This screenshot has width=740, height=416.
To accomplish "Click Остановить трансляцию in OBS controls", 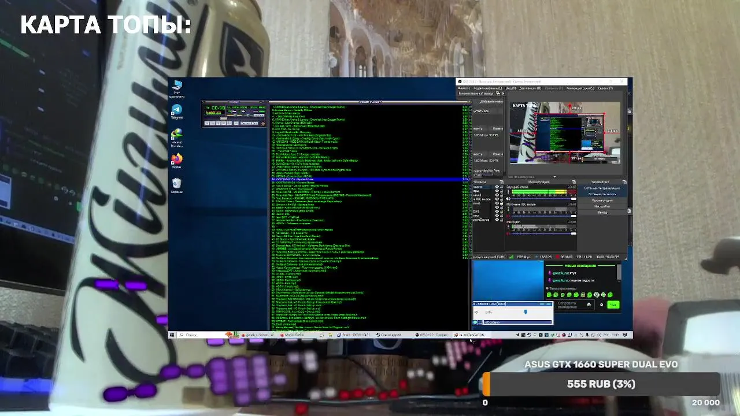I will point(602,188).
